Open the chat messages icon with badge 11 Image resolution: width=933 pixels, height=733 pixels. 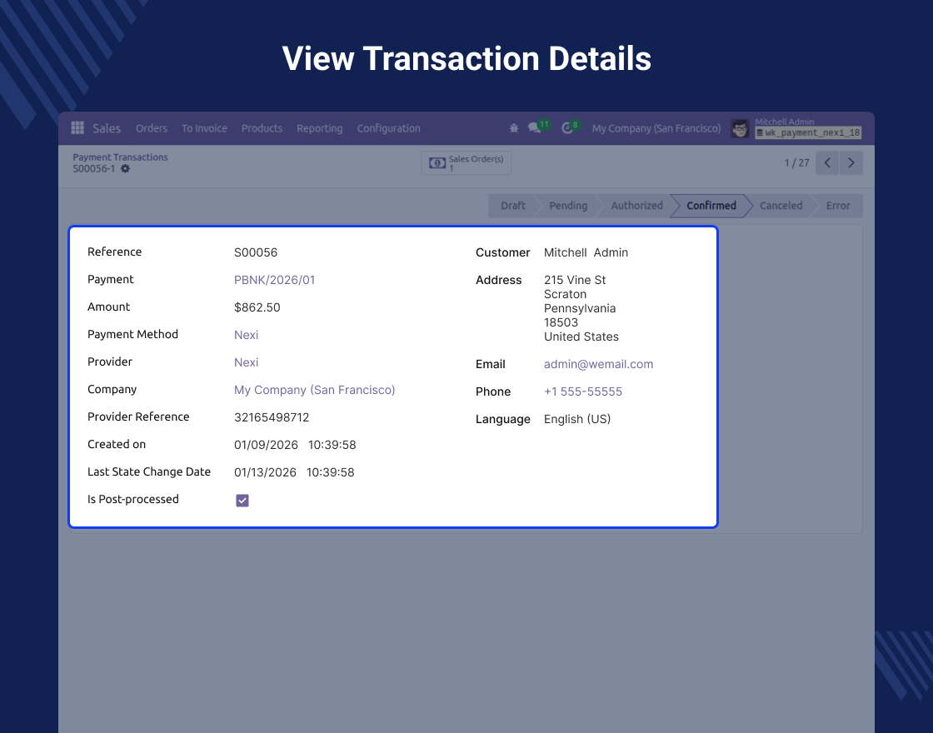click(x=534, y=128)
